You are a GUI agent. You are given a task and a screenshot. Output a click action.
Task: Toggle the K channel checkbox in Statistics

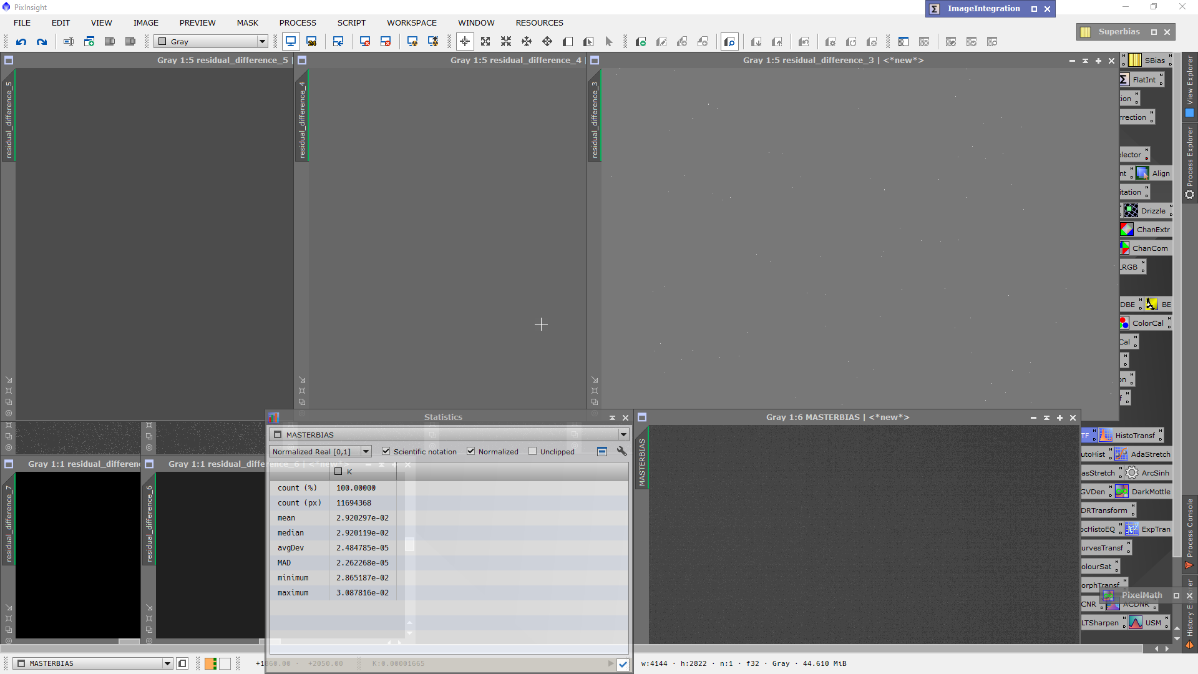point(338,471)
